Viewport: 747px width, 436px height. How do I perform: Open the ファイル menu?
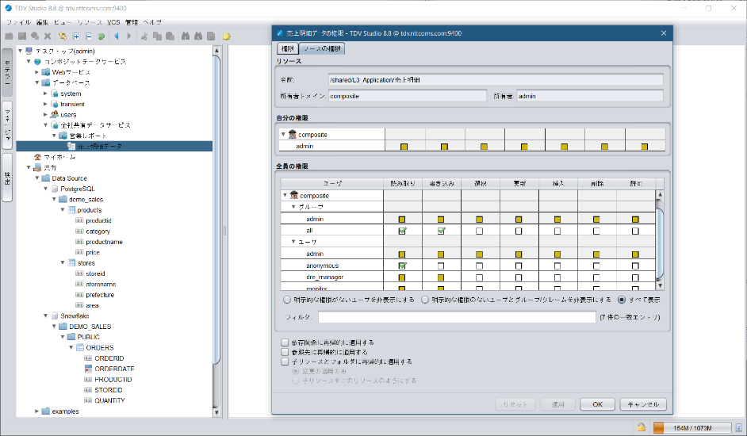tap(18, 22)
